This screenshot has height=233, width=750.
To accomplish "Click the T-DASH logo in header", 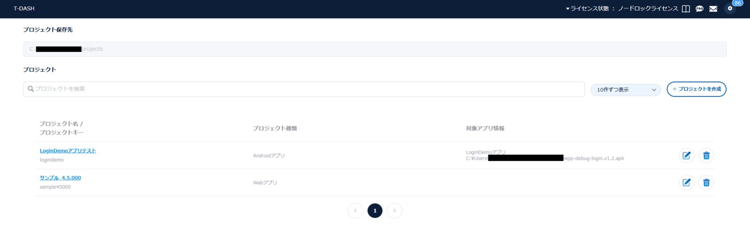I will coord(24,9).
